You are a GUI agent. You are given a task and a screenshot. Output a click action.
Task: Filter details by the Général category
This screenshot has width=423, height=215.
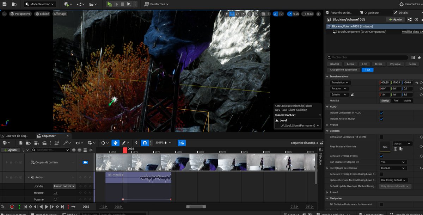coord(335,64)
